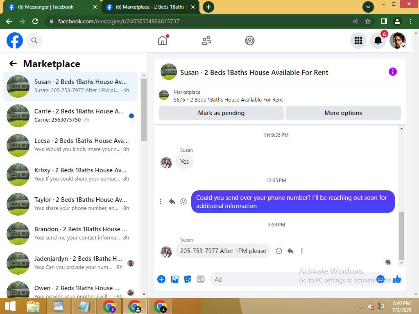Open Susan conversation in the list

click(70, 86)
